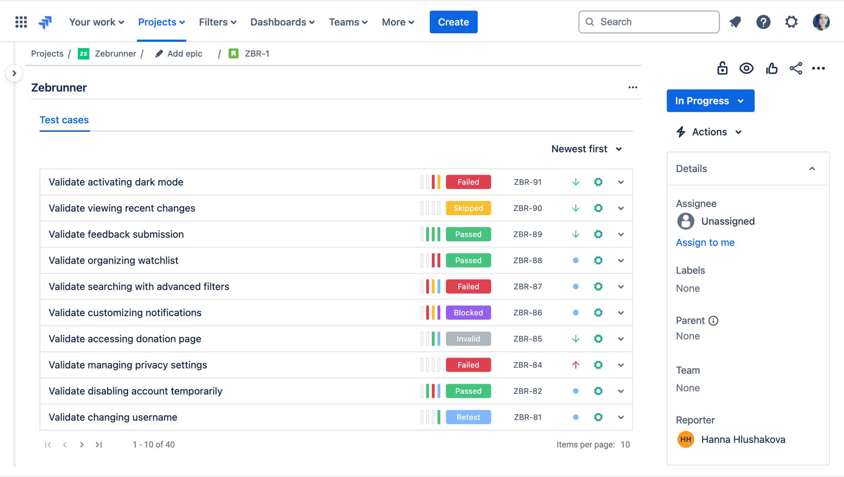This screenshot has height=477, width=844.
Task: Collapse the Details panel
Action: click(x=812, y=169)
